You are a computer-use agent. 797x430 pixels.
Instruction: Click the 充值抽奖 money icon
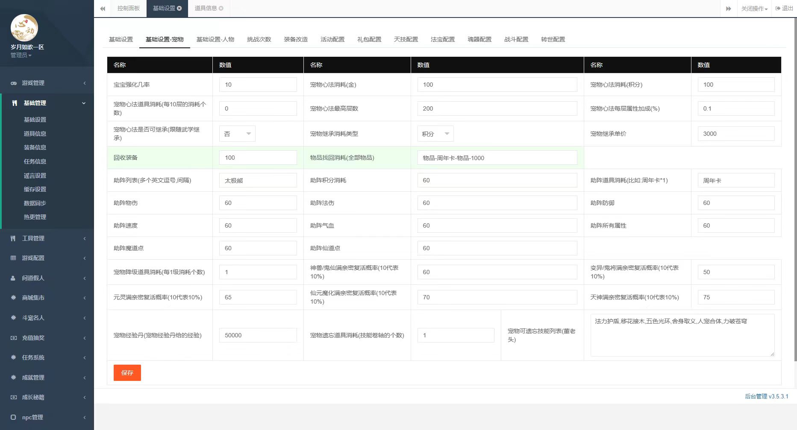click(x=13, y=338)
